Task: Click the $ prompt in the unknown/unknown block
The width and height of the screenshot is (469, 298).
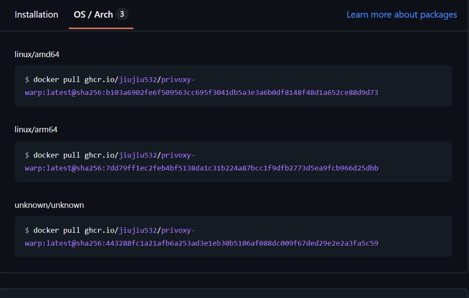Action: [27, 231]
